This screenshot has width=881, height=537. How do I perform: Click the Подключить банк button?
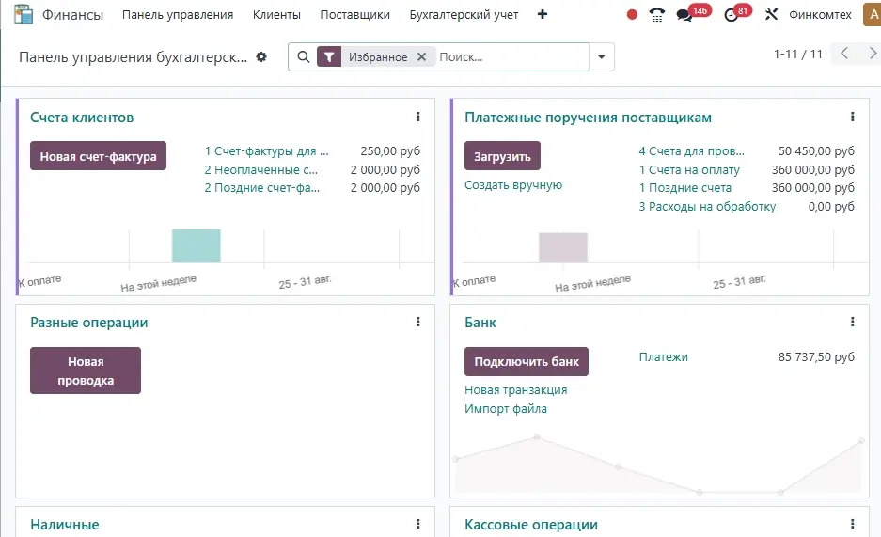coord(526,361)
